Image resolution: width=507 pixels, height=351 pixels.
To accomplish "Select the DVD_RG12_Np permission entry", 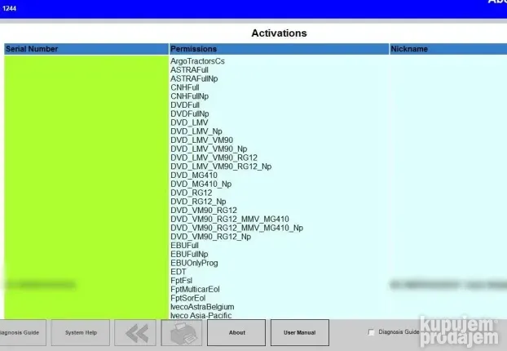I will point(198,202).
